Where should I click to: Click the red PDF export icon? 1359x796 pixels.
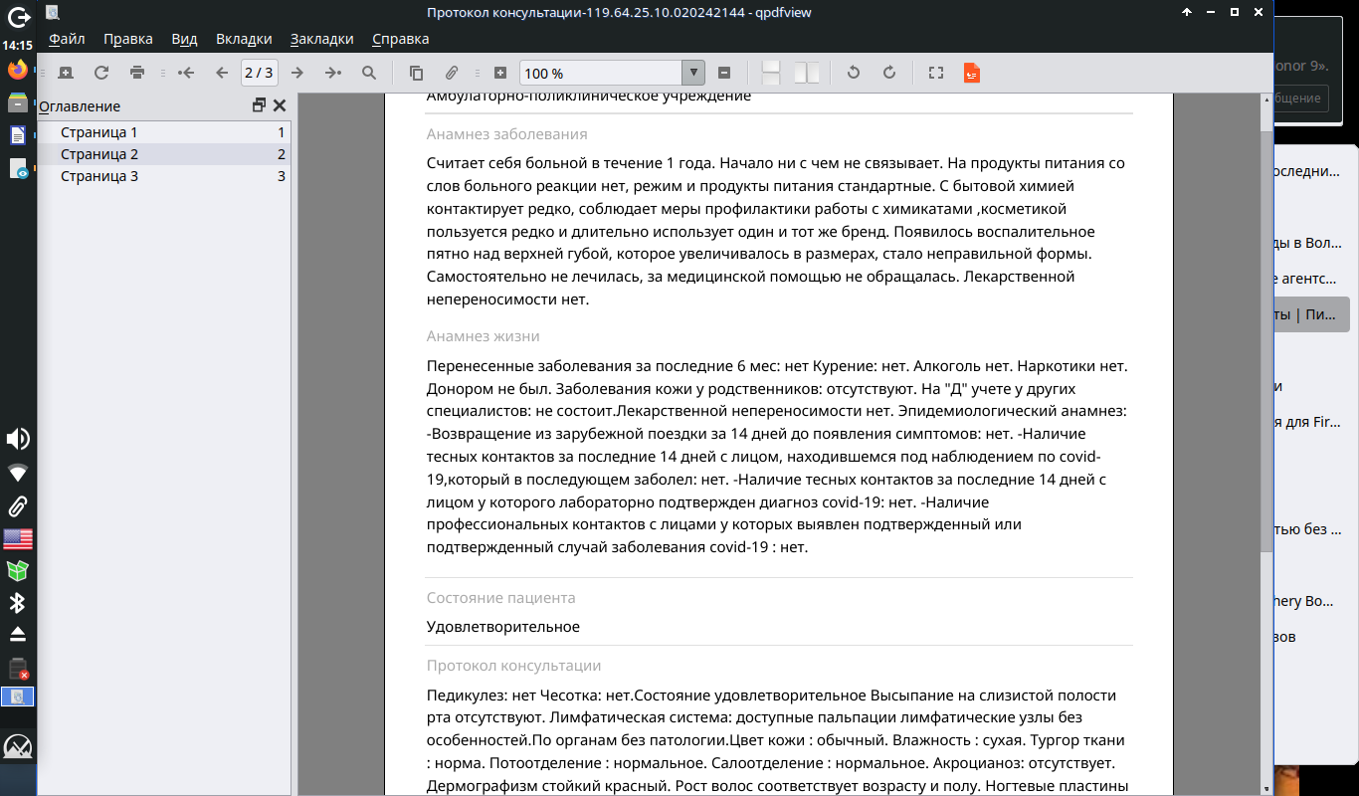pyautogui.click(x=972, y=72)
